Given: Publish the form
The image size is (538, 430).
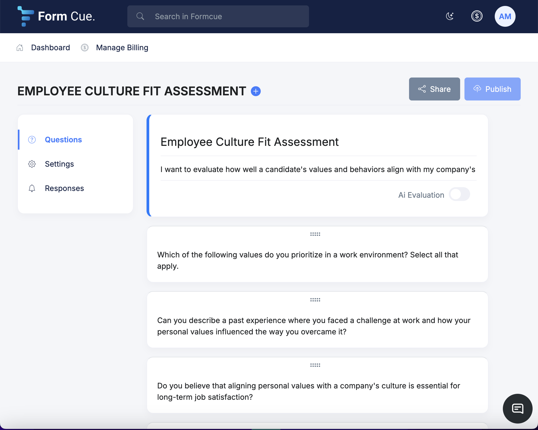Looking at the screenshot, I should click(x=492, y=89).
